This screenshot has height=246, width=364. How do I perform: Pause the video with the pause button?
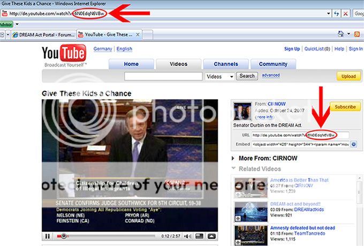(47, 236)
